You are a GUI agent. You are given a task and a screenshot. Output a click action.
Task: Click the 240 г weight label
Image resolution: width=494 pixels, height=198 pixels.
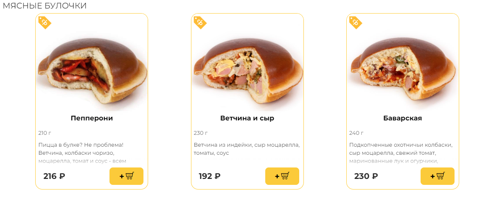356,133
